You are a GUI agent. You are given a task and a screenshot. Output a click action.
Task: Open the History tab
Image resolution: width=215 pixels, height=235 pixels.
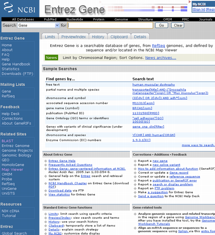(98, 37)
